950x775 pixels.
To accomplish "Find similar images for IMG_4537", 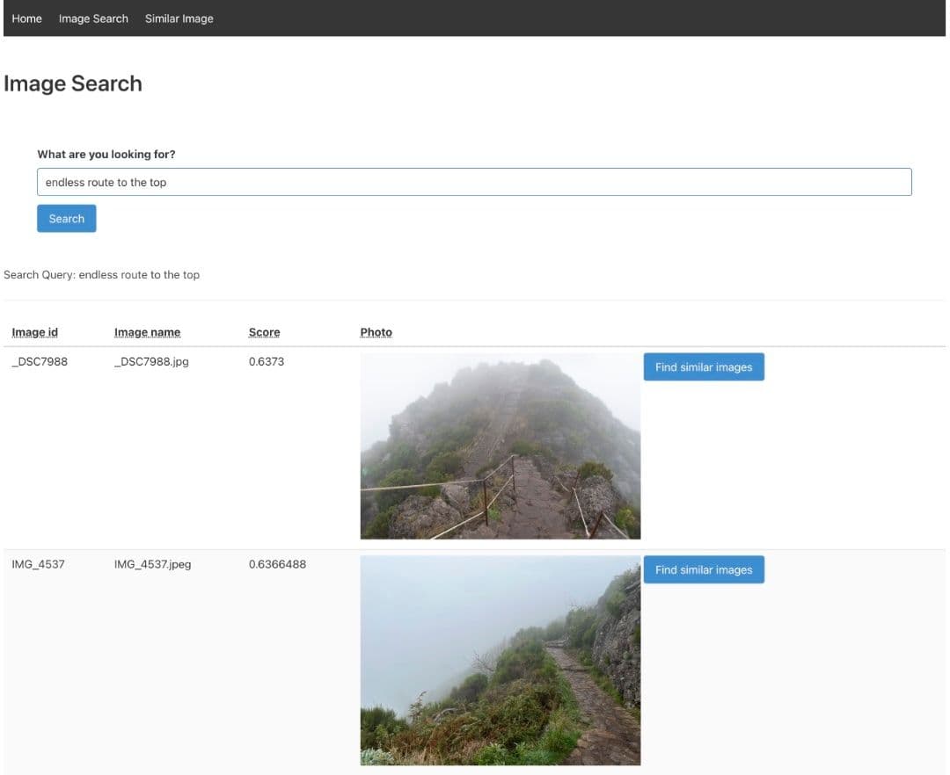I will [x=703, y=569].
